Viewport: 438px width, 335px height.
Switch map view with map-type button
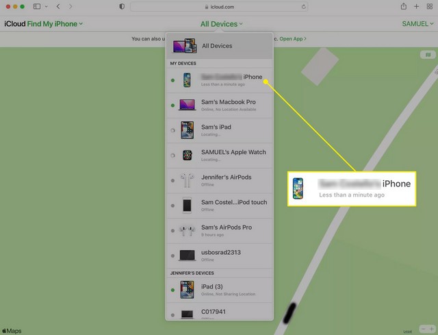[x=428, y=55]
